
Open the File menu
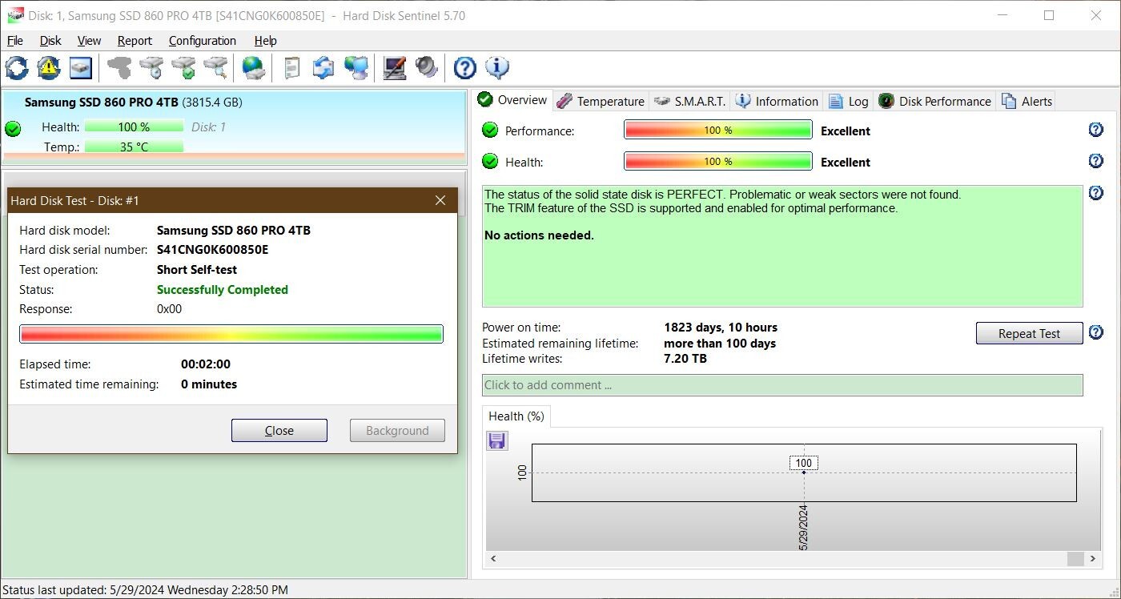(14, 41)
